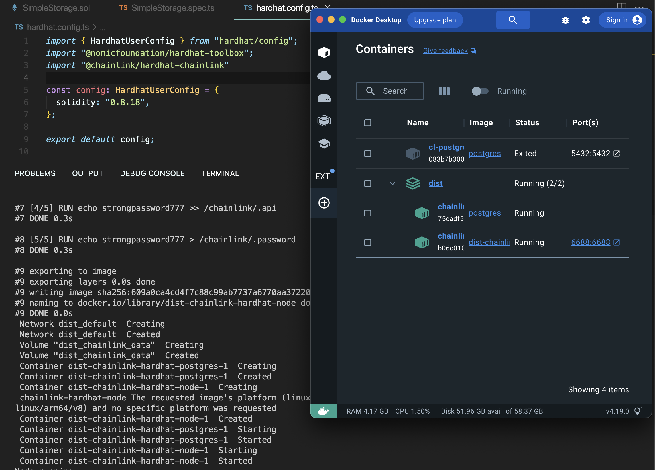Toggle Only show Running containers switch

pos(480,91)
